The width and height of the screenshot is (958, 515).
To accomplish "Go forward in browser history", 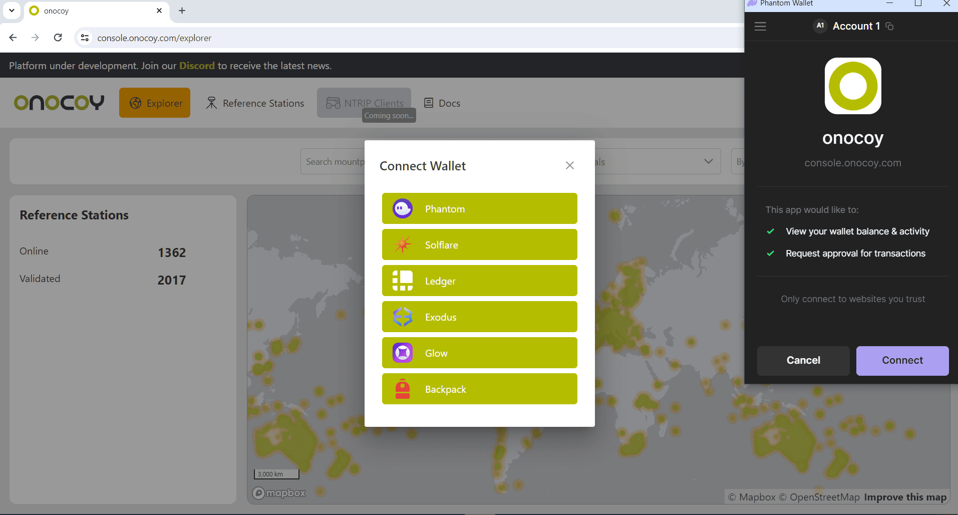I will click(35, 38).
